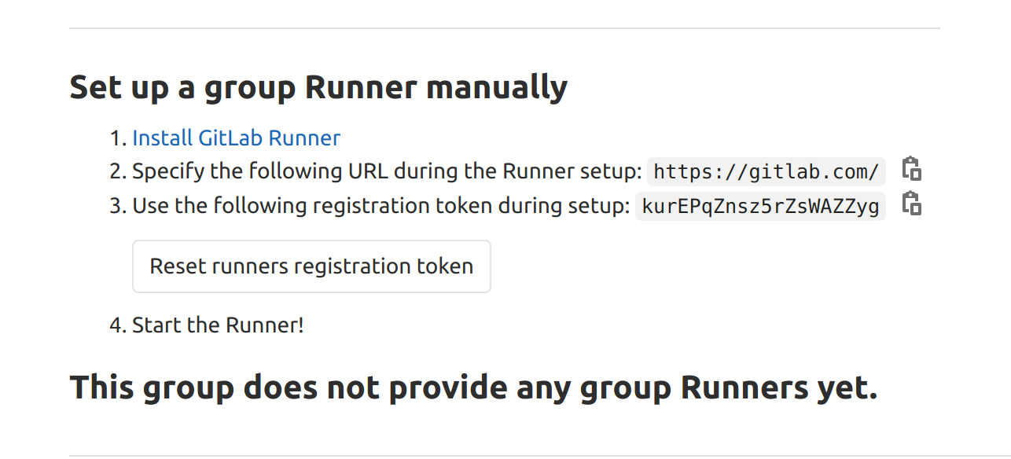Click list number 2 beside URL step
Viewport: 1011px width, 459px height.
[x=118, y=172]
